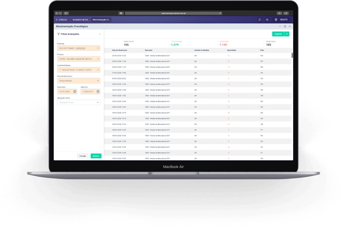This screenshot has width=344, height=229.
Task: Sort by Data de Movimento column header
Action: click(119, 50)
